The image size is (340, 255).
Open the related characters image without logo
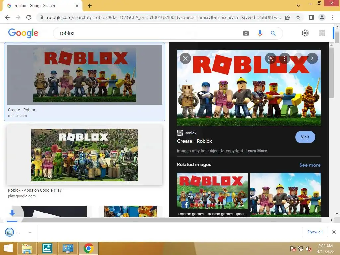[285, 195]
